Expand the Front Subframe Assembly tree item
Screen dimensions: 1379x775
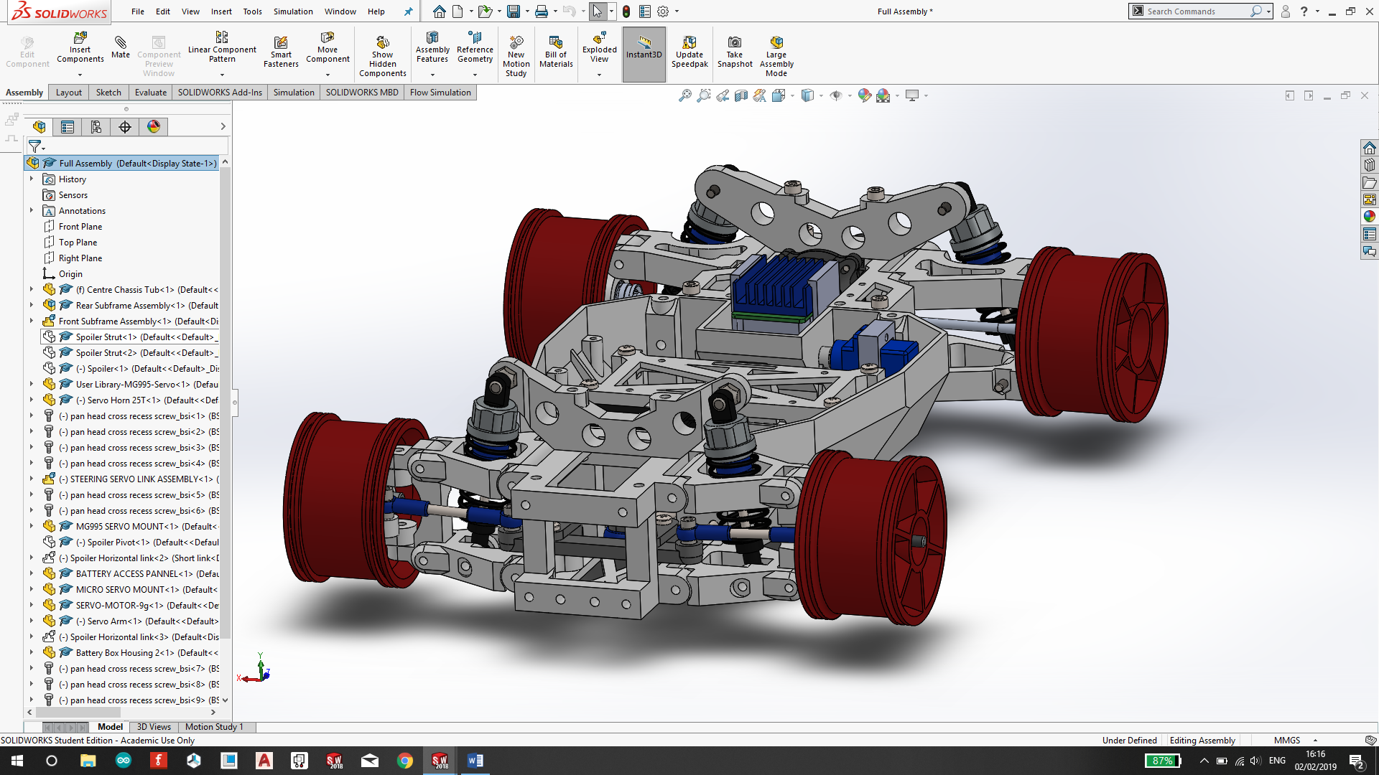(x=32, y=321)
